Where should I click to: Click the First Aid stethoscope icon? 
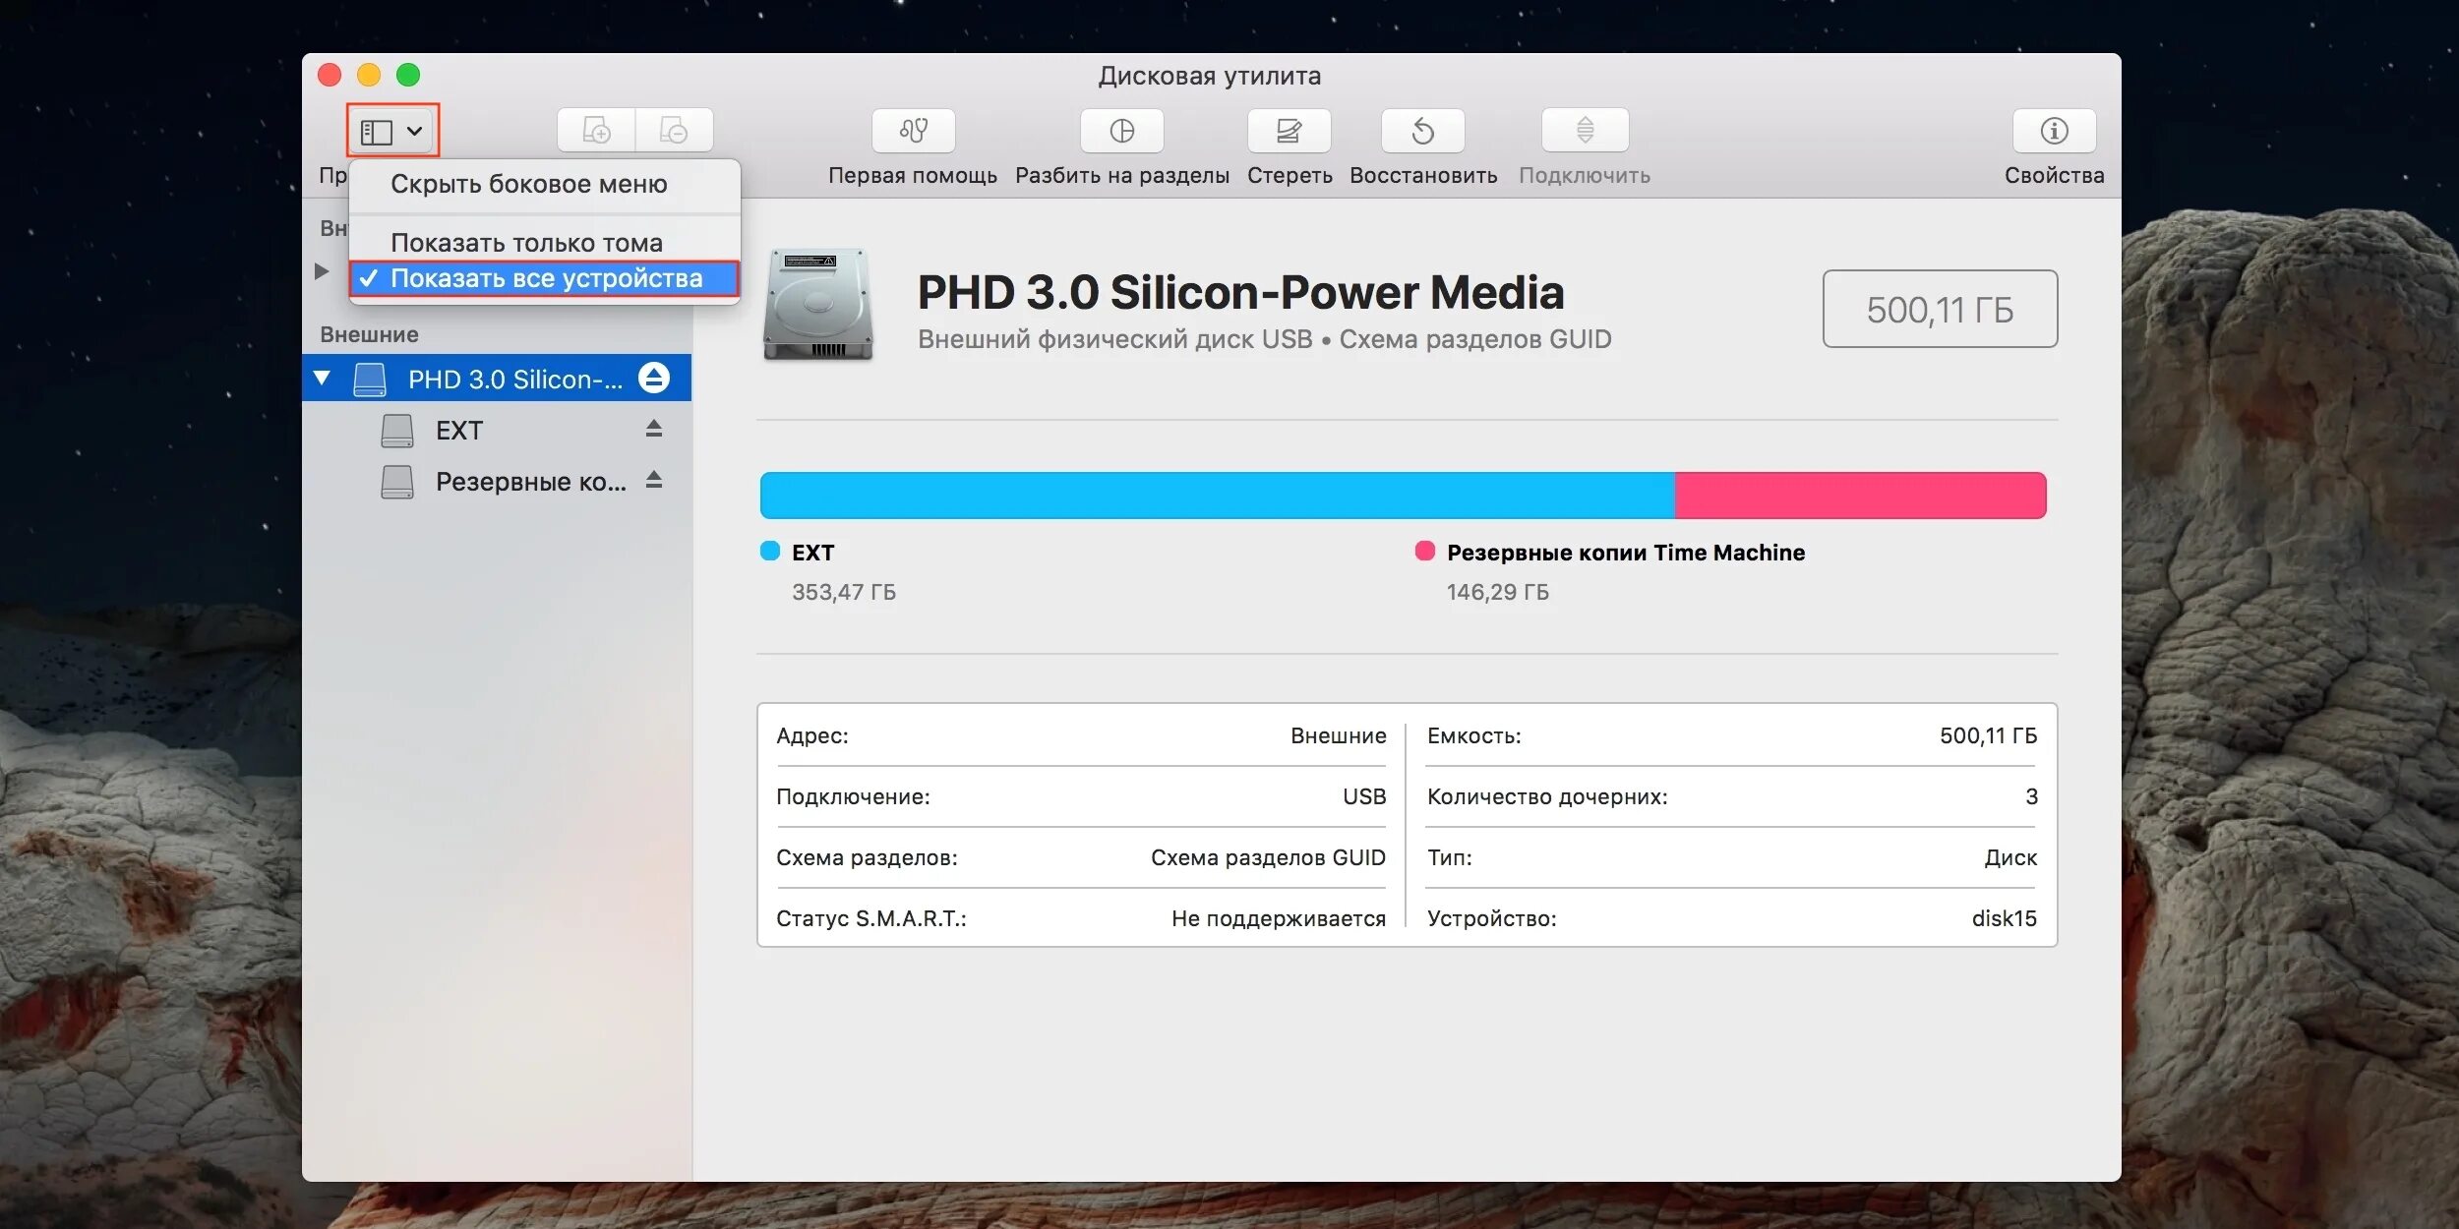[913, 131]
